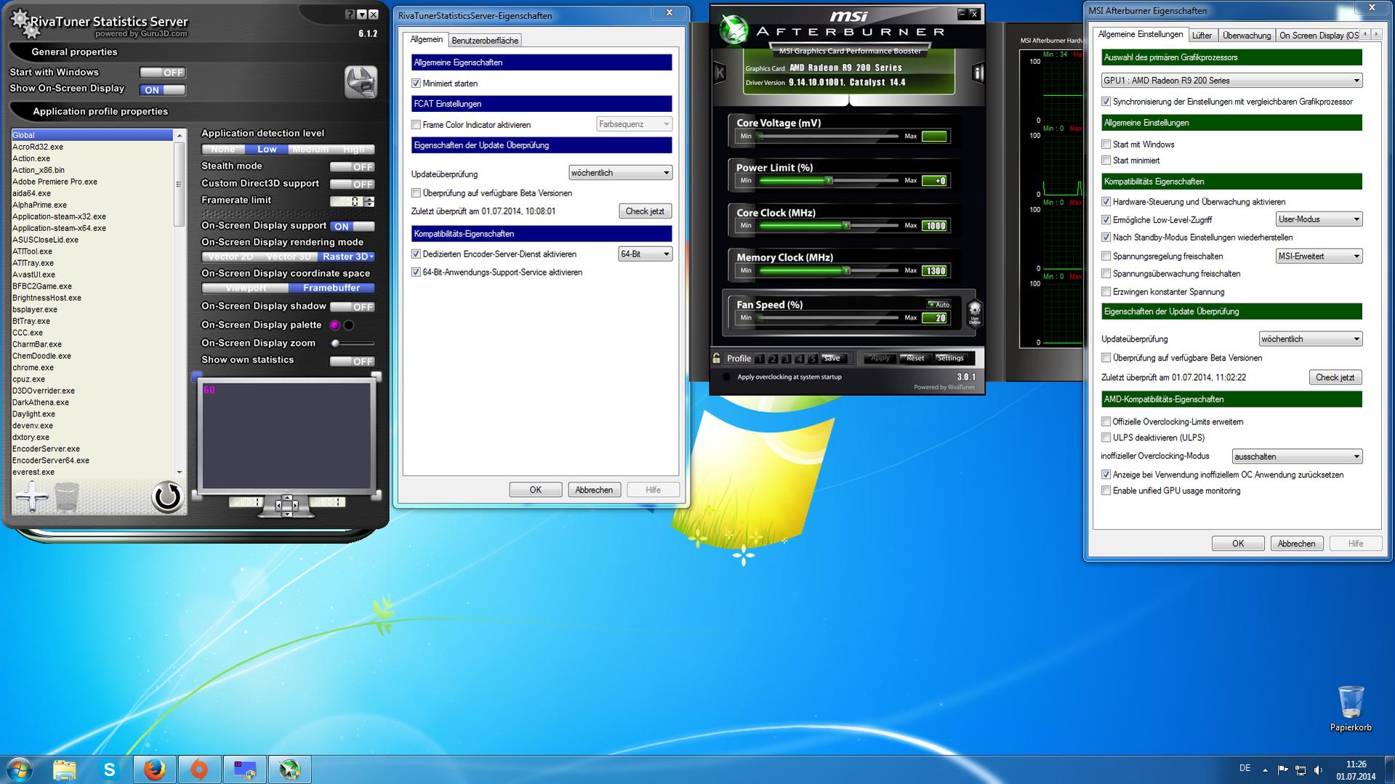Open Windows Explorer from the taskbar
The height and width of the screenshot is (784, 1395).
(x=64, y=769)
